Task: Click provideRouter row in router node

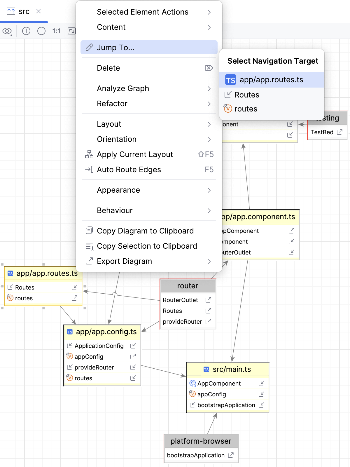Action: point(188,322)
